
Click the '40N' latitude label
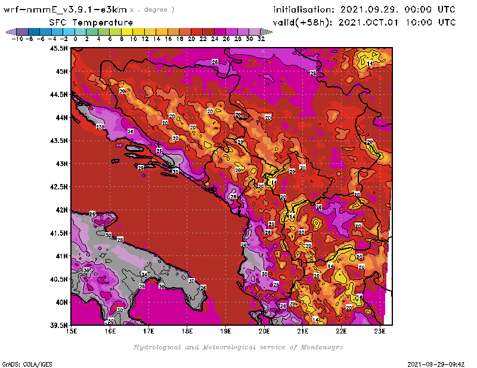click(x=61, y=302)
